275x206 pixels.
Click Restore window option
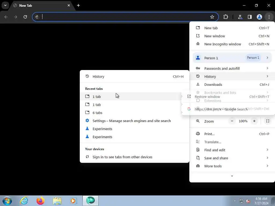click(228, 97)
